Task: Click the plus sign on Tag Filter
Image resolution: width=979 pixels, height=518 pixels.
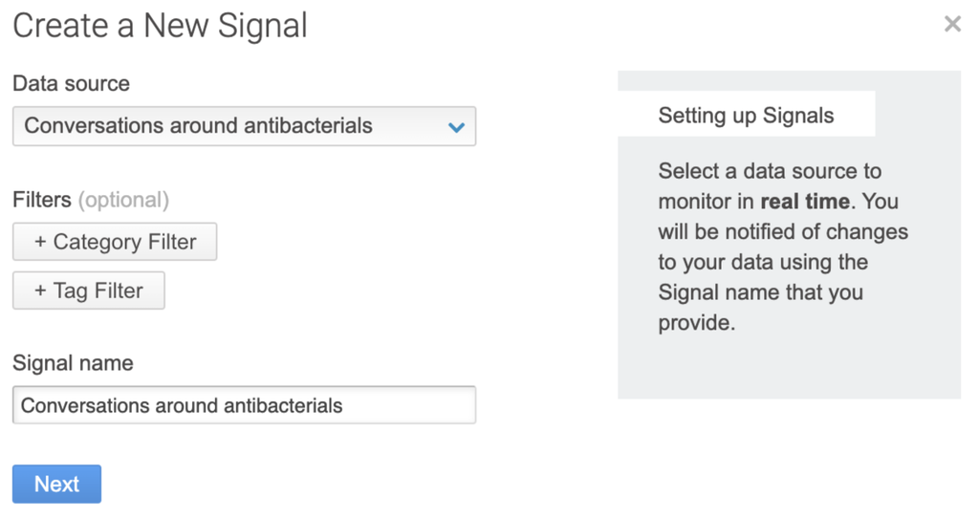Action: coord(40,291)
